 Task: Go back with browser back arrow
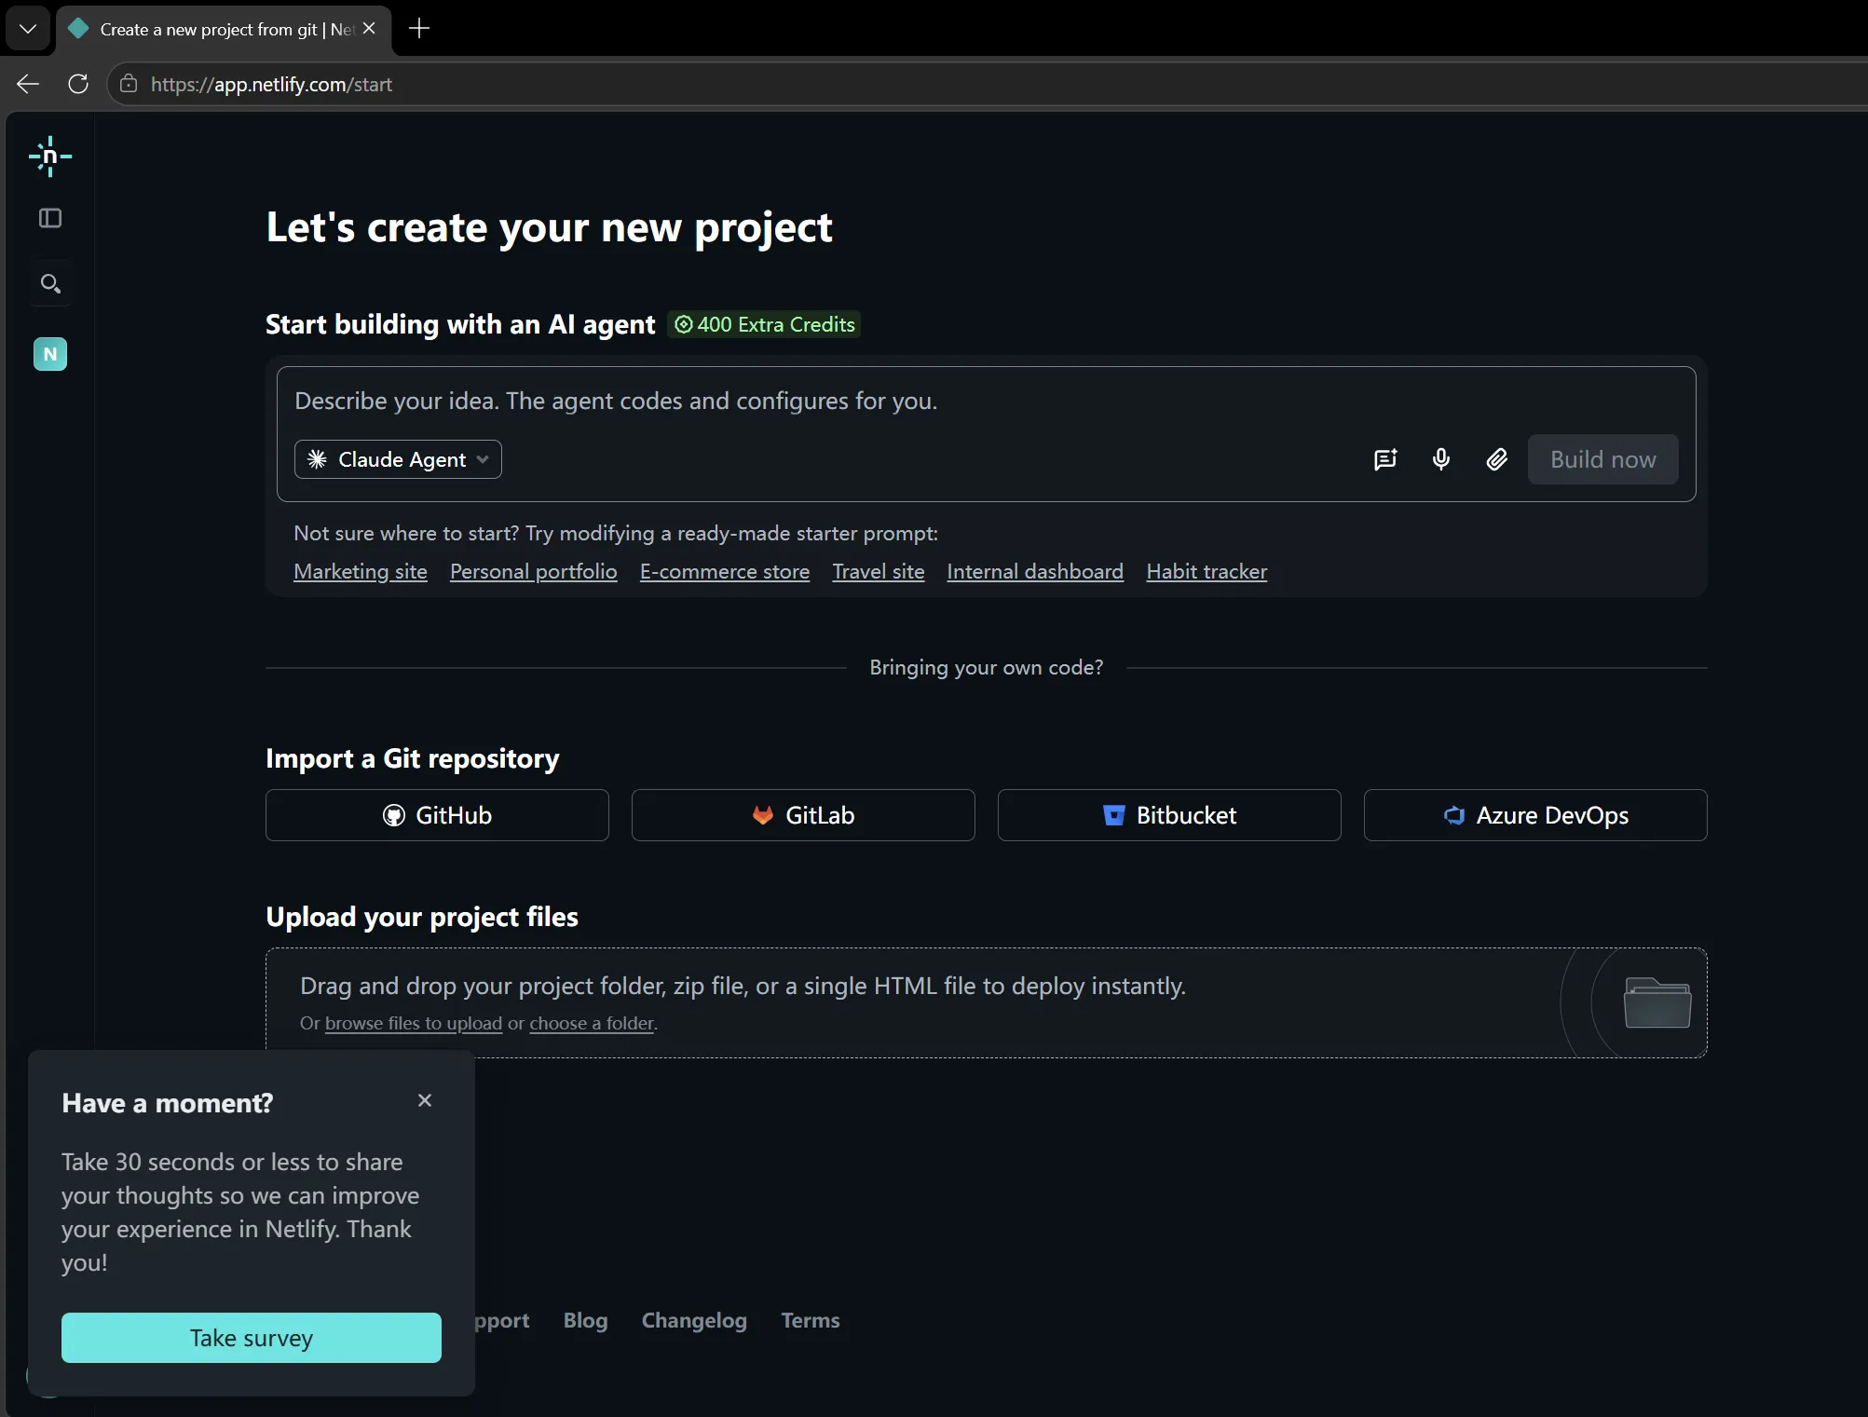(28, 84)
